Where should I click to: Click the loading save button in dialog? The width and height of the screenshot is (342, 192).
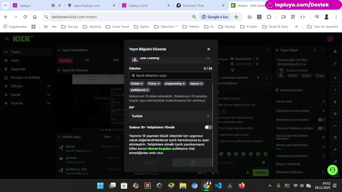tap(192, 163)
